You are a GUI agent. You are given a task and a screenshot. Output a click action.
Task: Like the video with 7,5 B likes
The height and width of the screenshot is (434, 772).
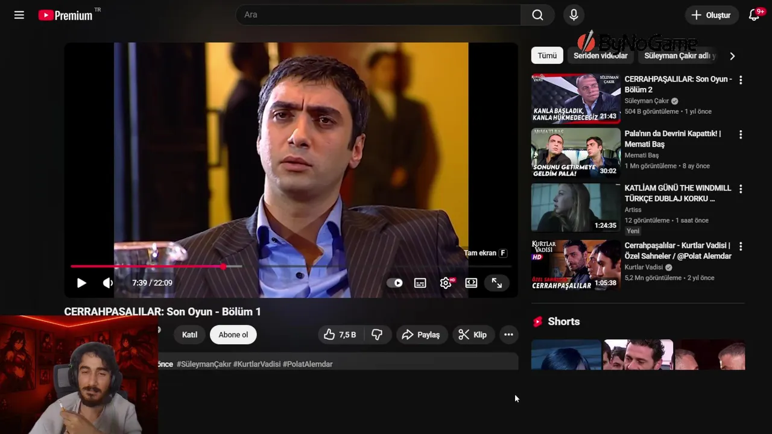pyautogui.click(x=340, y=335)
